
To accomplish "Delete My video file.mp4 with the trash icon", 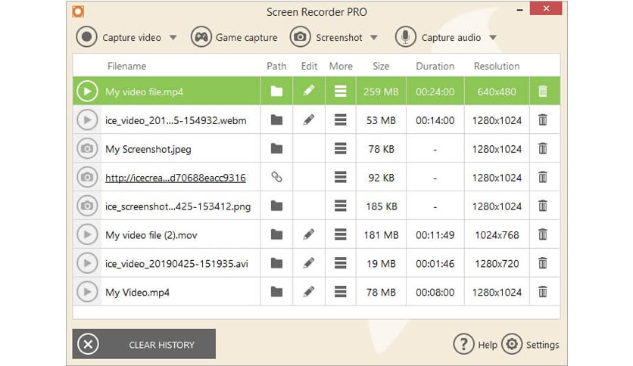I will (x=543, y=91).
